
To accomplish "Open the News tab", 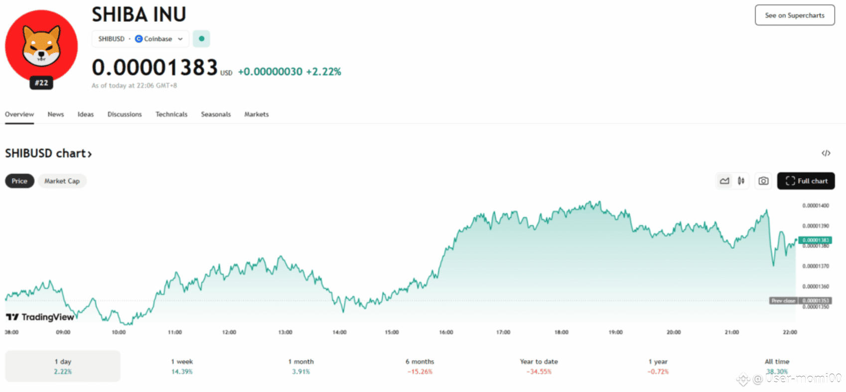I will click(x=56, y=114).
